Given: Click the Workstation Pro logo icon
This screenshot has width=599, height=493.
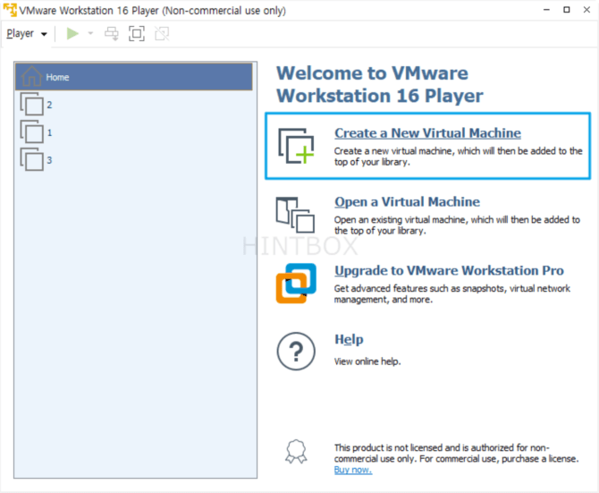Looking at the screenshot, I should 296,284.
